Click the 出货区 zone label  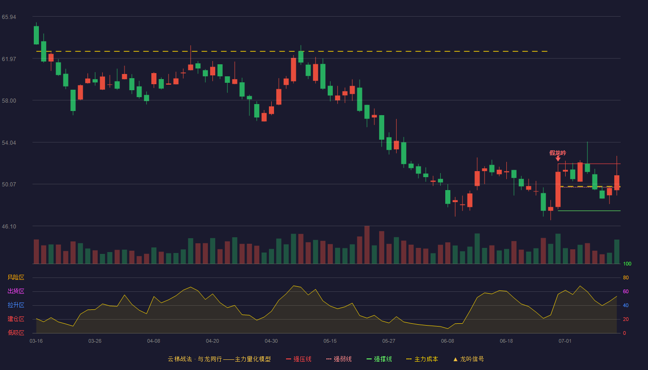(x=16, y=291)
